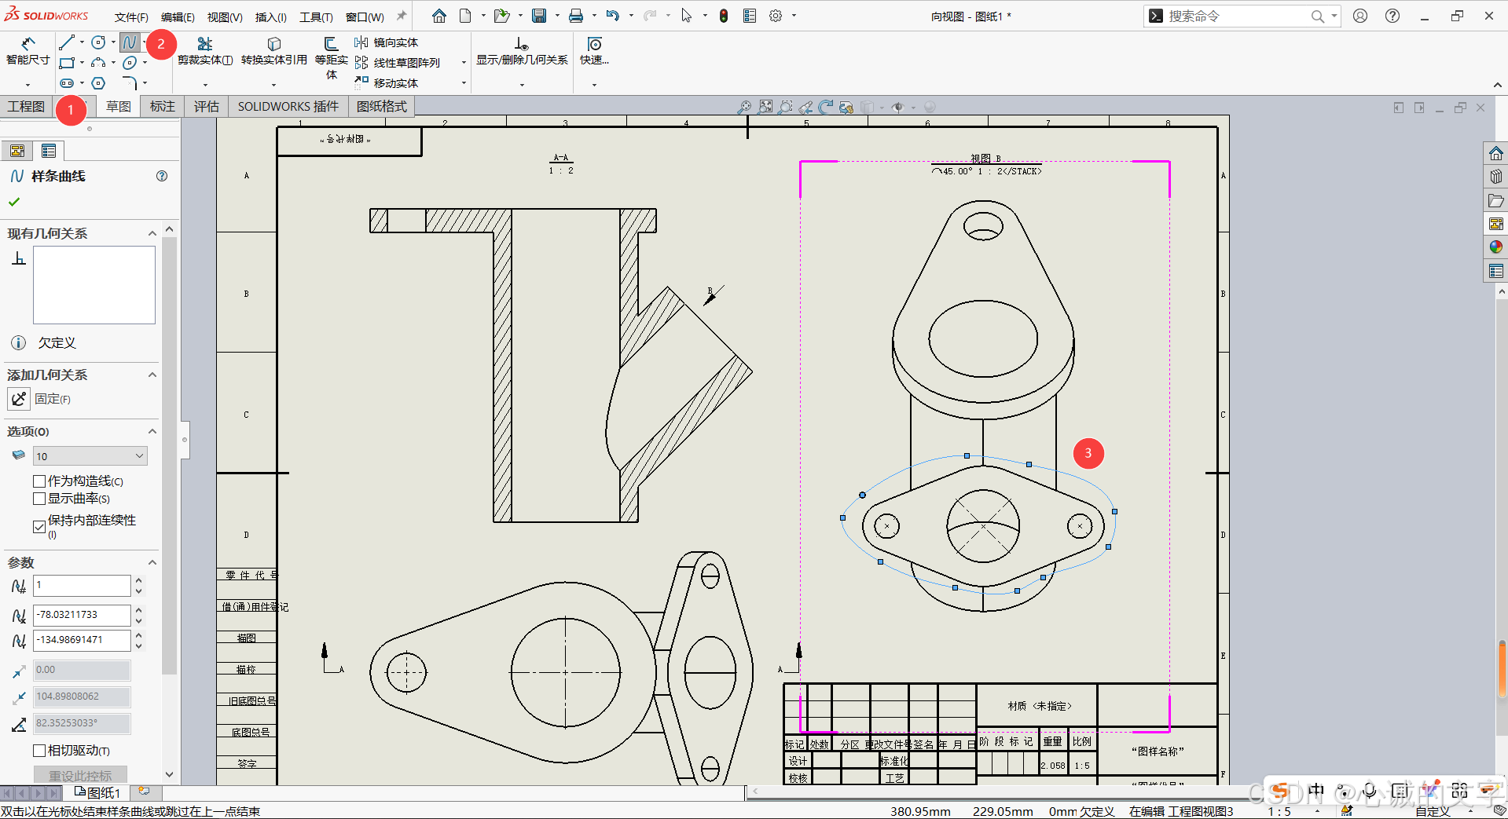Open the Appearances color ball in task pane
Screen dimensions: 1508x819
[x=1495, y=247]
